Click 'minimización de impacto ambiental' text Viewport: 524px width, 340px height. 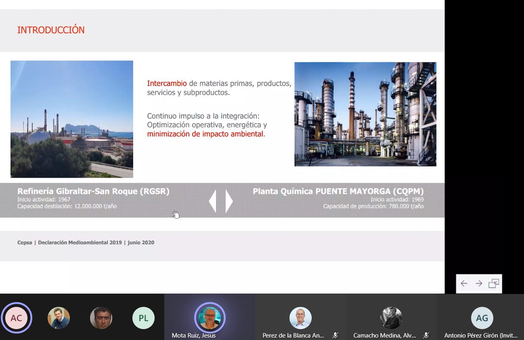tap(205, 134)
